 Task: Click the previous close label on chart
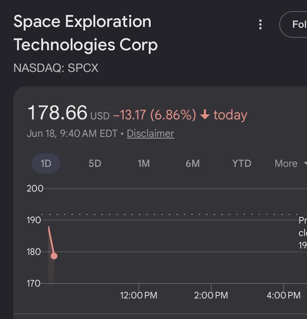coord(303,233)
